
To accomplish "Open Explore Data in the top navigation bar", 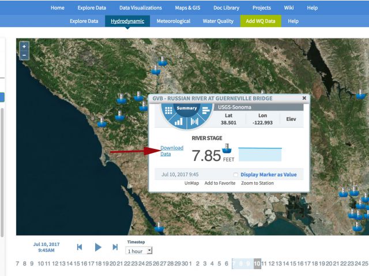I will [x=92, y=7].
